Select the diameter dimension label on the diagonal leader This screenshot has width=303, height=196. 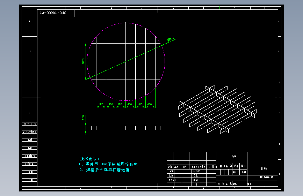point(171,39)
